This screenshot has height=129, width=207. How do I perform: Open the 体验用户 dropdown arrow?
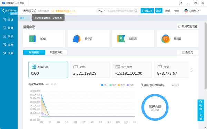[x=200, y=11]
